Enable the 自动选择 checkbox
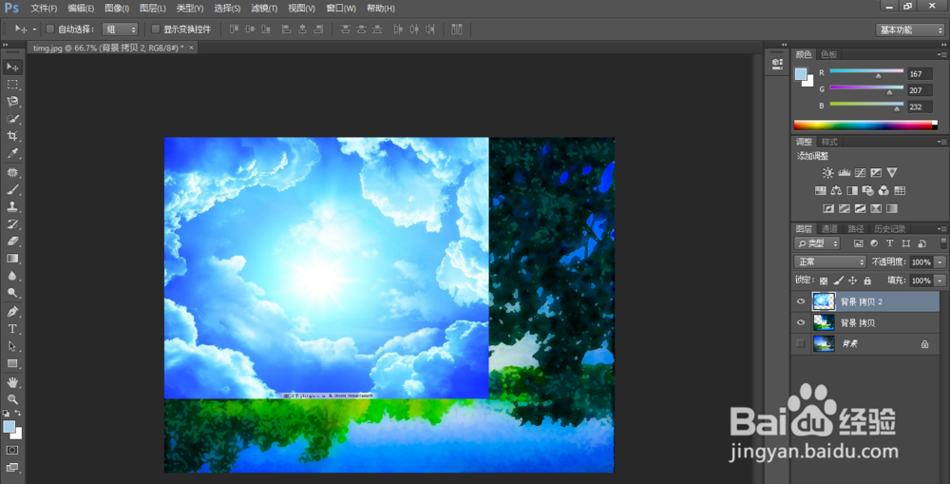Viewport: 950px width, 484px height. (50, 29)
